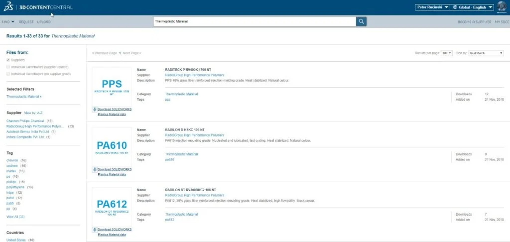Open supplier link under RADITECK P result
The height and width of the screenshot is (242, 510).
click(195, 75)
